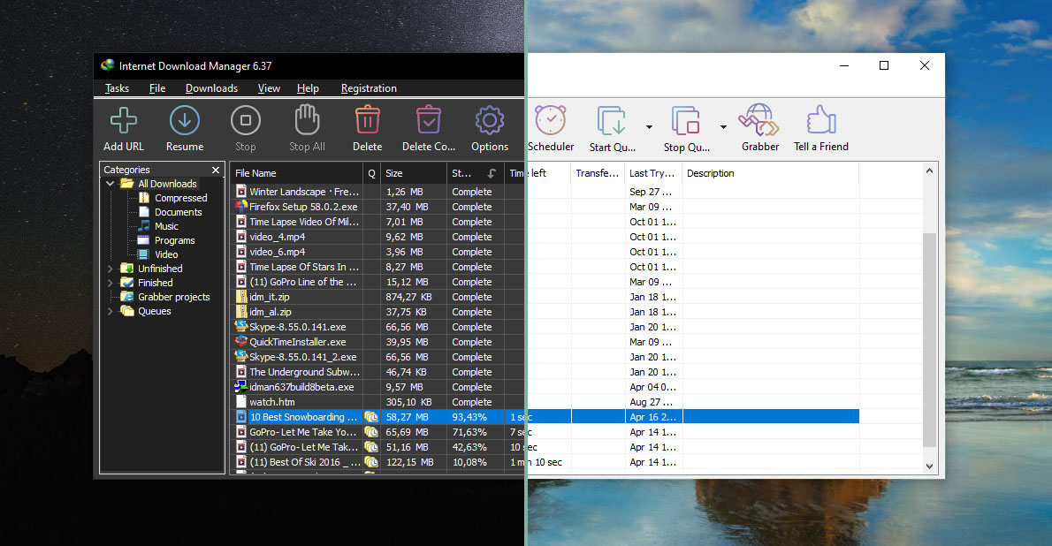Screen dimensions: 1052x546
Task: Open the Downloads menu
Action: click(211, 88)
